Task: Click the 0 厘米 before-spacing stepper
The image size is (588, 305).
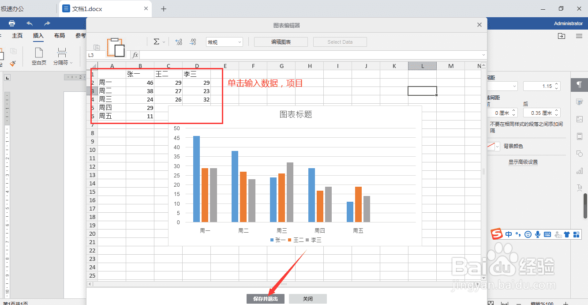Action: [x=502, y=113]
